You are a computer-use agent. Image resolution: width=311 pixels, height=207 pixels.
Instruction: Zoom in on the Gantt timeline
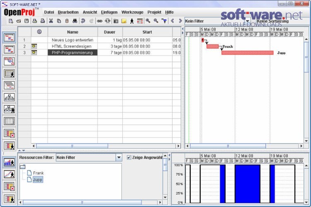click(148, 21)
